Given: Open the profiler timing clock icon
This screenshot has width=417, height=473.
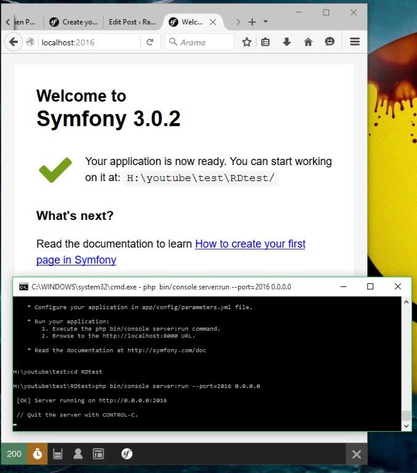Looking at the screenshot, I should click(x=38, y=454).
